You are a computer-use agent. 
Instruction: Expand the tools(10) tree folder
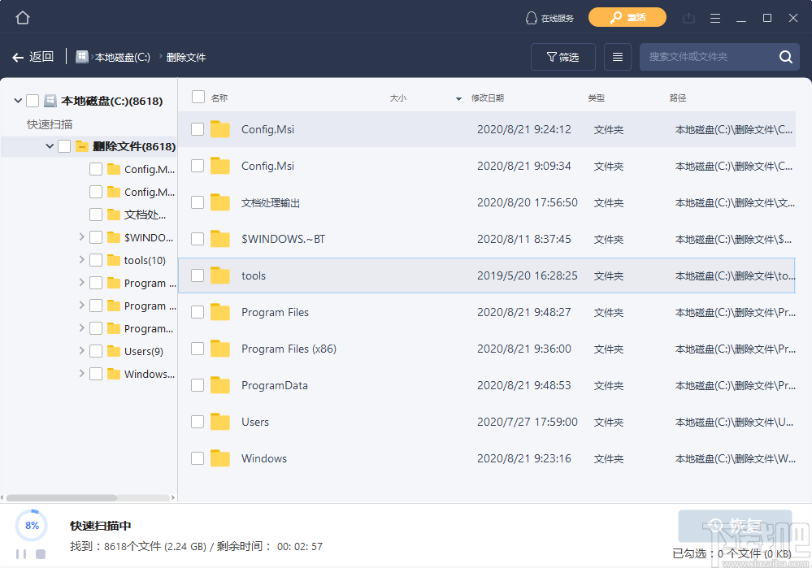[x=82, y=260]
